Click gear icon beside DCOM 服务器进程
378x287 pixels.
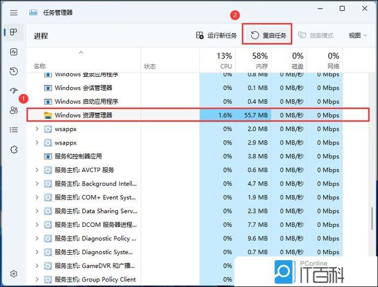pos(48,225)
